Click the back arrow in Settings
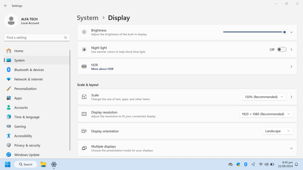303x170 pixels. tap(6, 6)
